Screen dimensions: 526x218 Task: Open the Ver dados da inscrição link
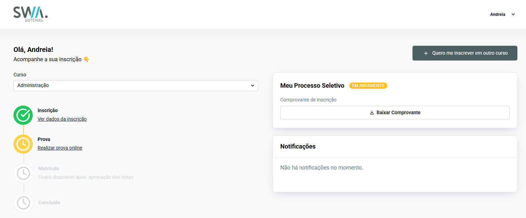pos(62,119)
